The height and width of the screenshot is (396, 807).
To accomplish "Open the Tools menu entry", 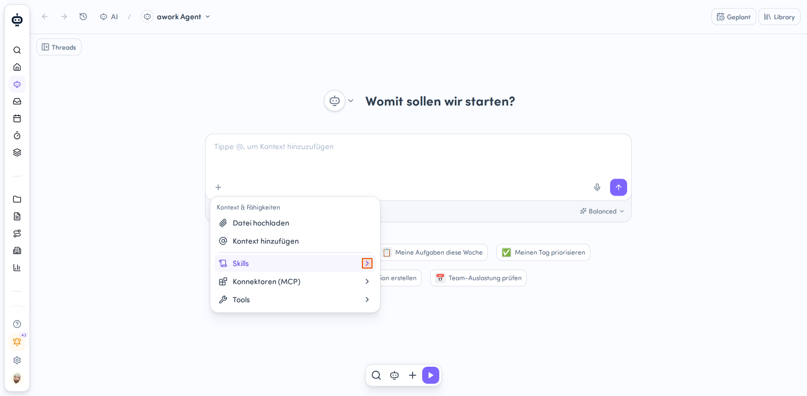I will [295, 300].
